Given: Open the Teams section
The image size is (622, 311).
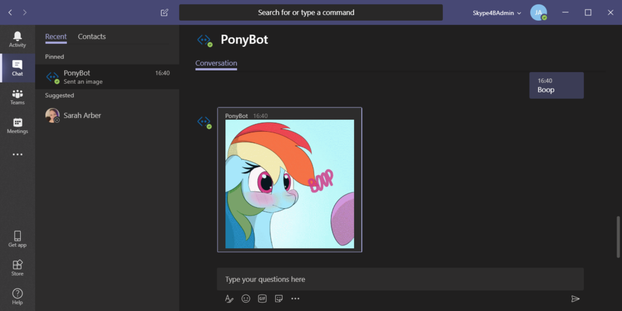Looking at the screenshot, I should (18, 97).
